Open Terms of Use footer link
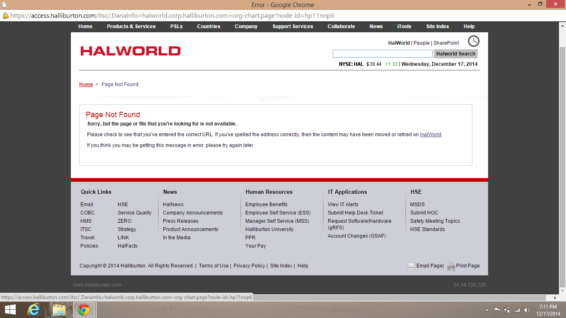 click(214, 266)
